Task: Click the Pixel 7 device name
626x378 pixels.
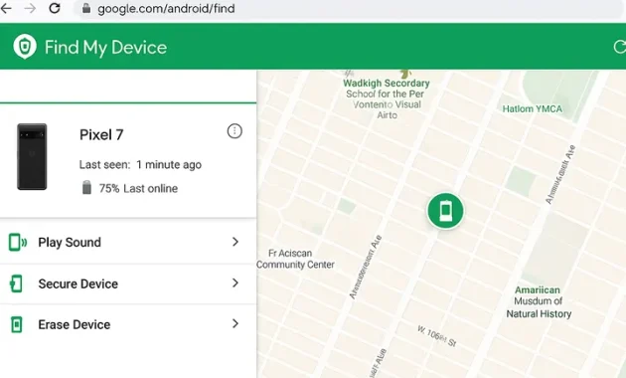Action: pos(101,135)
